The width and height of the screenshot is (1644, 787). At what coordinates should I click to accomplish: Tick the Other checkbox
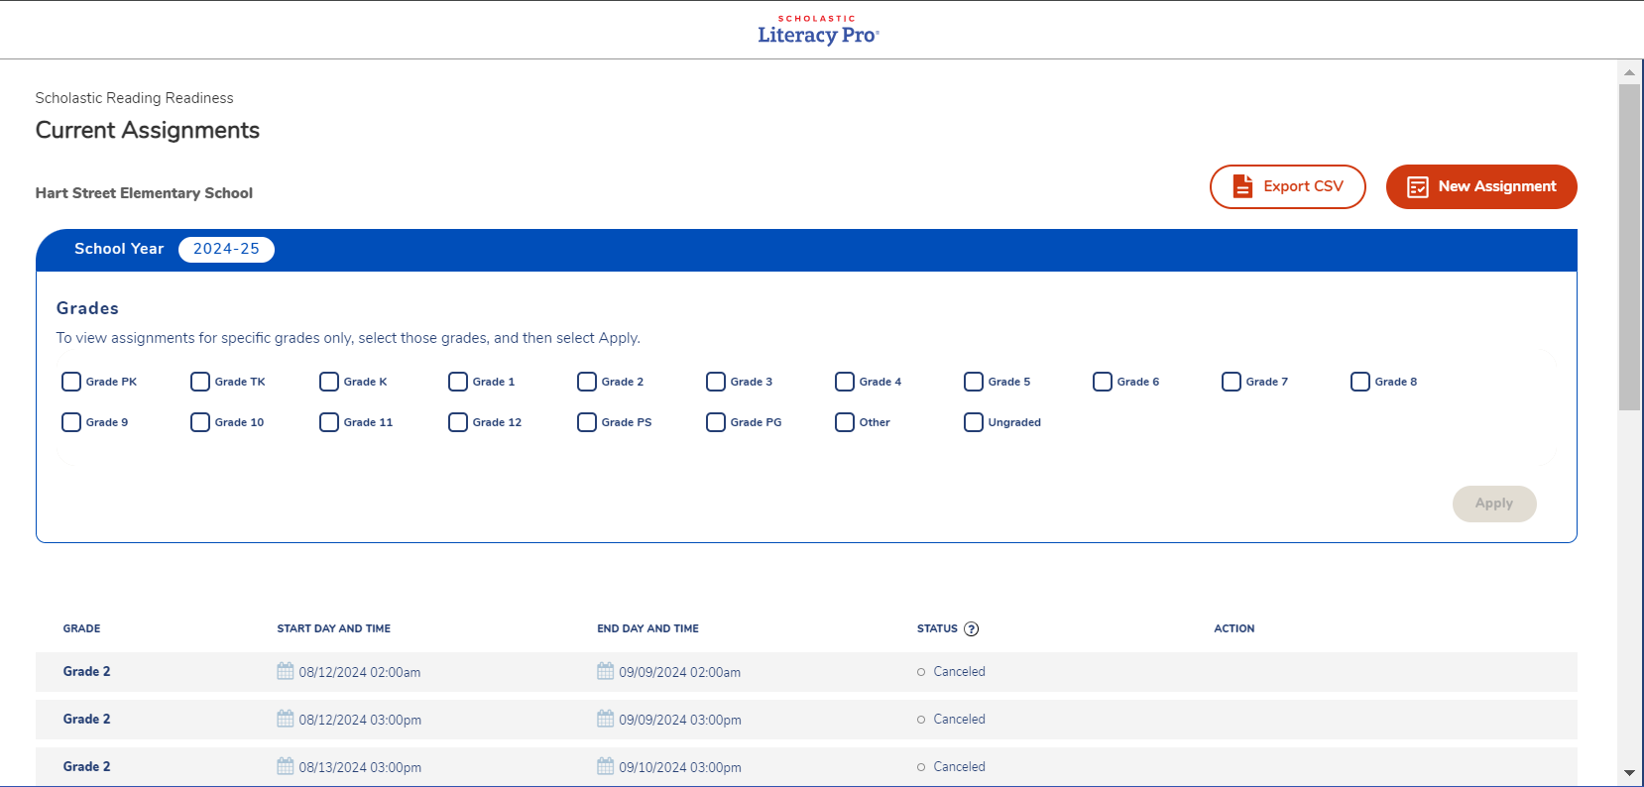845,422
